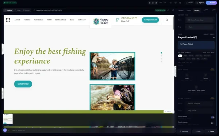This screenshot has height=136, width=219.
Task: Click the page Name input field
Action: coord(200,20)
